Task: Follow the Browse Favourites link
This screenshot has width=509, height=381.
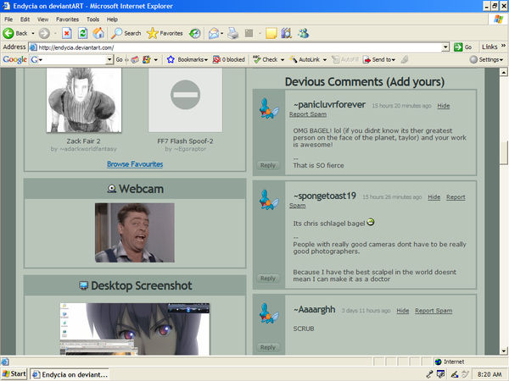Action: click(135, 164)
